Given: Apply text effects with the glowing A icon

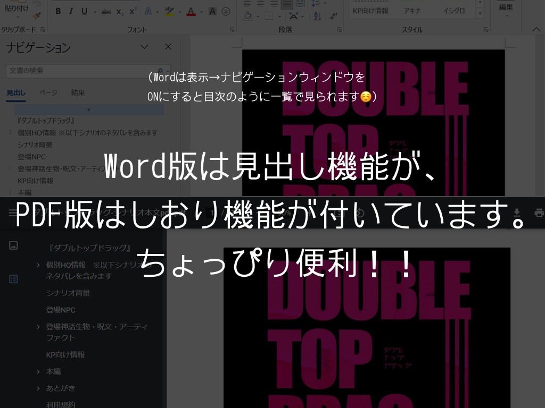Looking at the screenshot, I should (x=148, y=11).
